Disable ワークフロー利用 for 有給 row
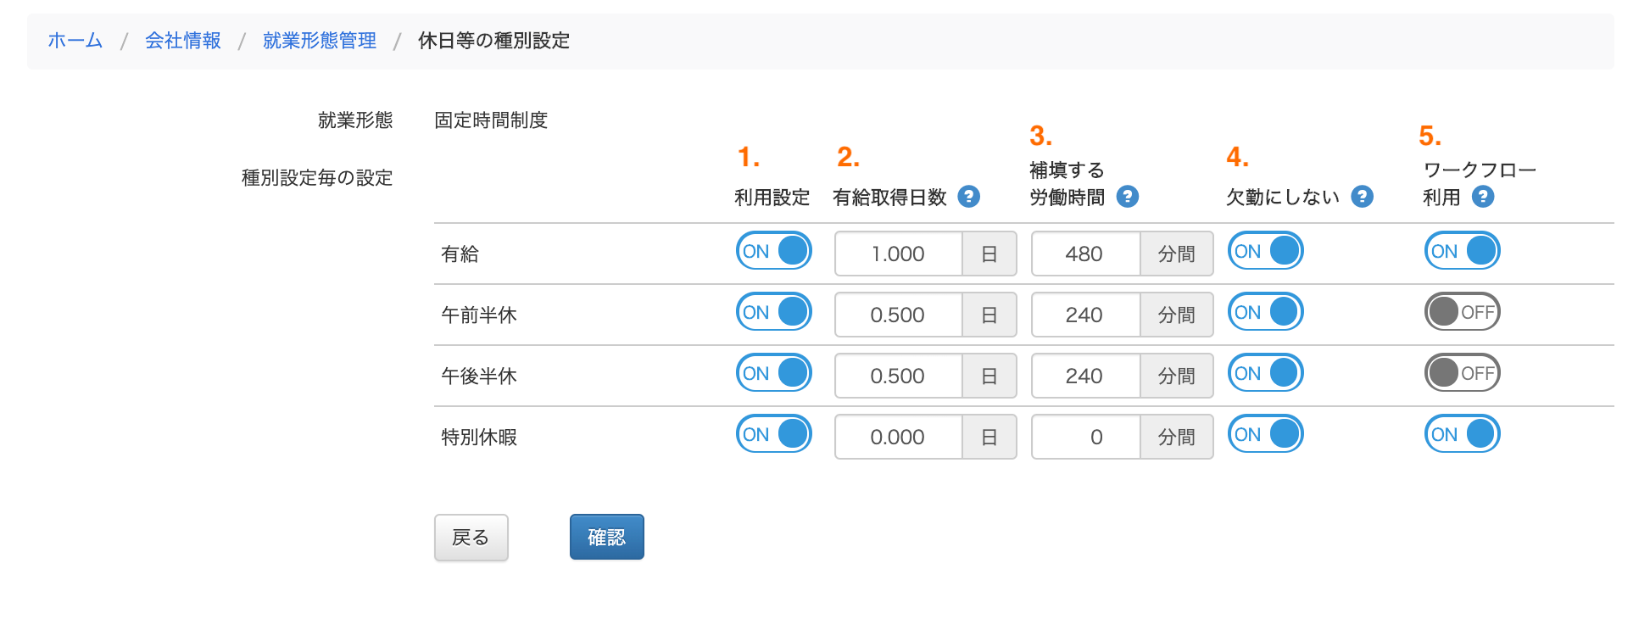The height and width of the screenshot is (619, 1650). click(1463, 251)
